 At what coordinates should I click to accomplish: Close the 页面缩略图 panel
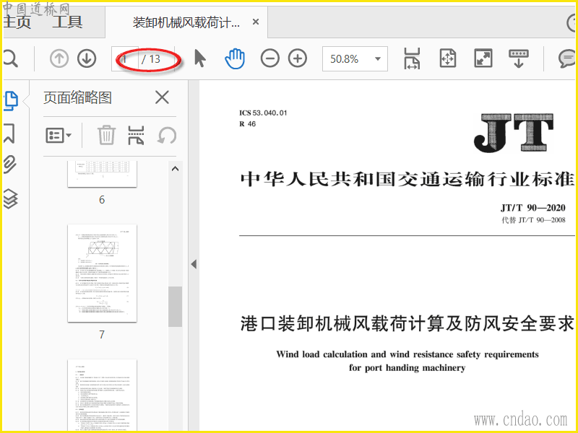[162, 98]
